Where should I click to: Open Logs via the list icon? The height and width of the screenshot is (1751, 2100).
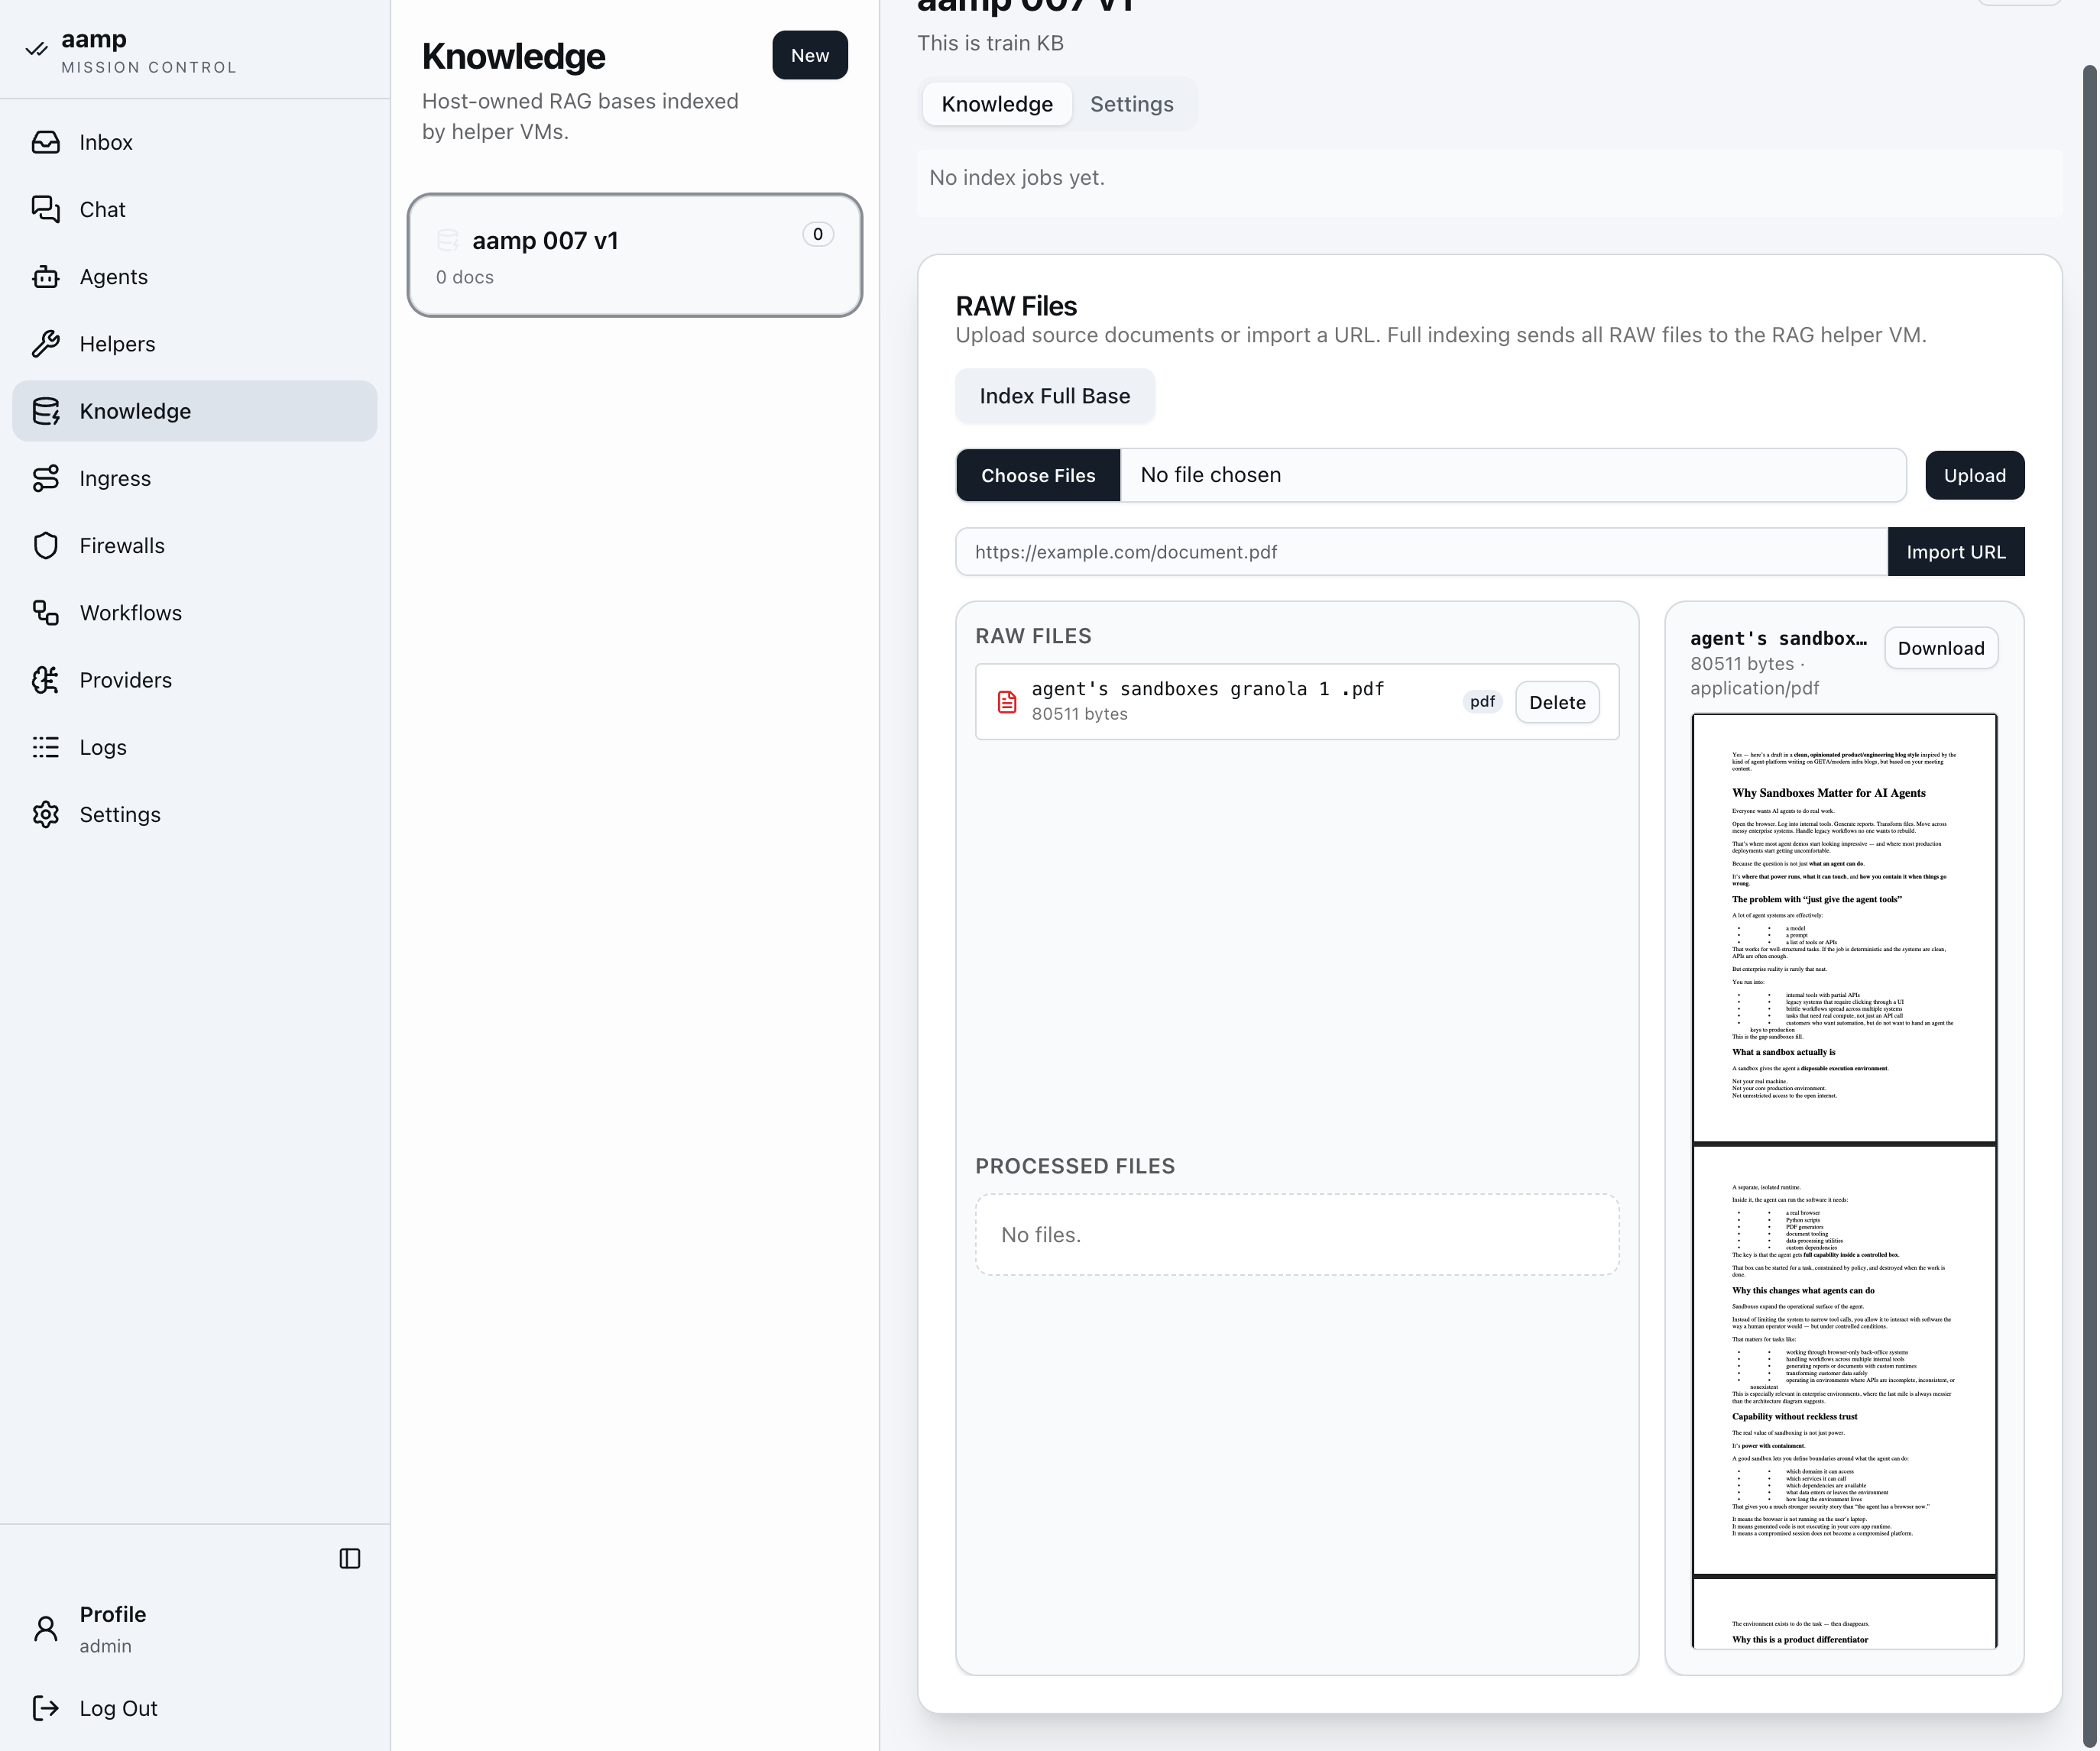(46, 746)
